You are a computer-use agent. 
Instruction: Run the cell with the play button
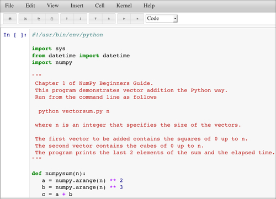coord(124,19)
